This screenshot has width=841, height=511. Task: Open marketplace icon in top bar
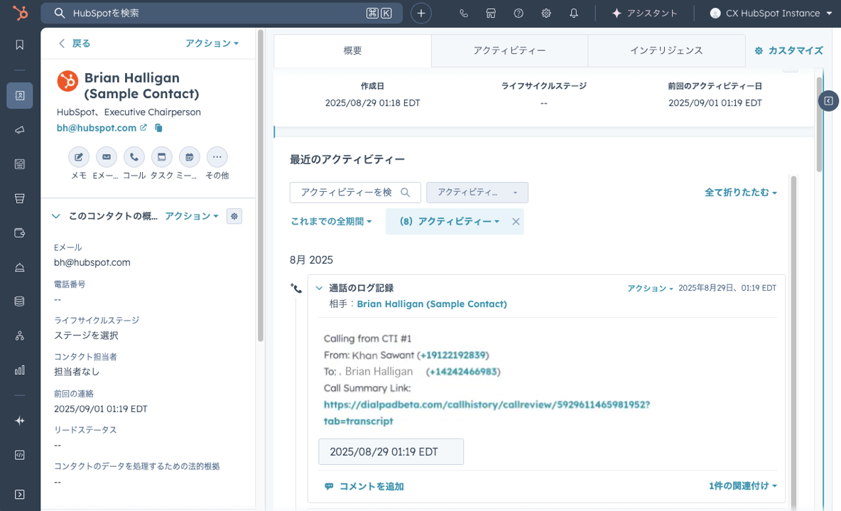pos(491,14)
